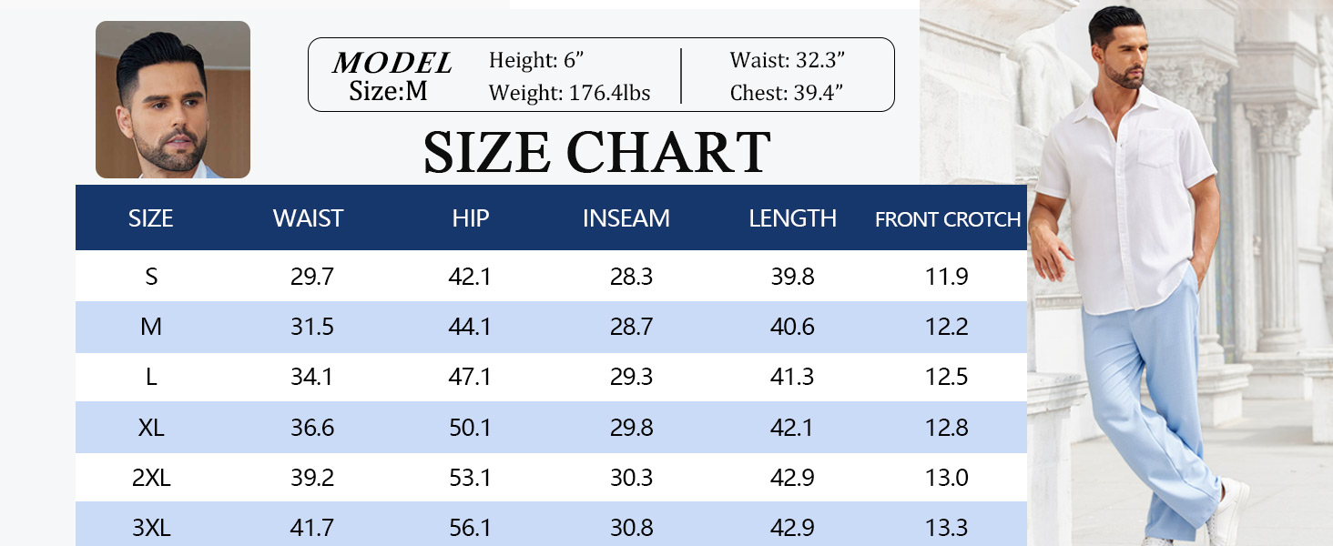Click the SIZE CHART title

[x=596, y=152]
